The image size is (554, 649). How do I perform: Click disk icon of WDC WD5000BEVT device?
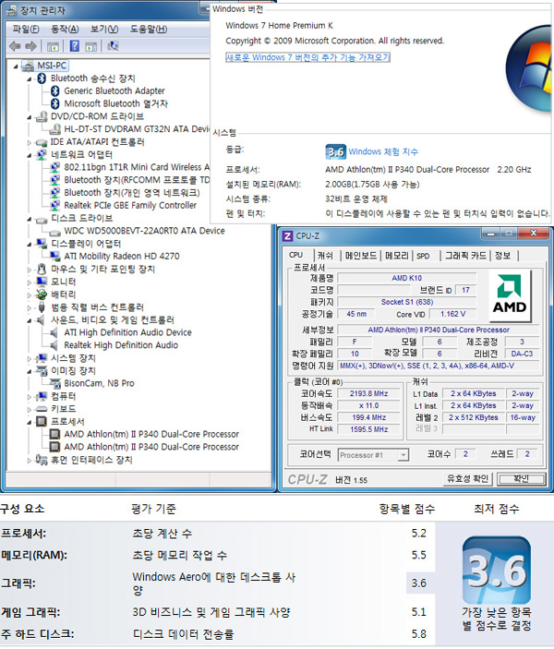point(55,232)
